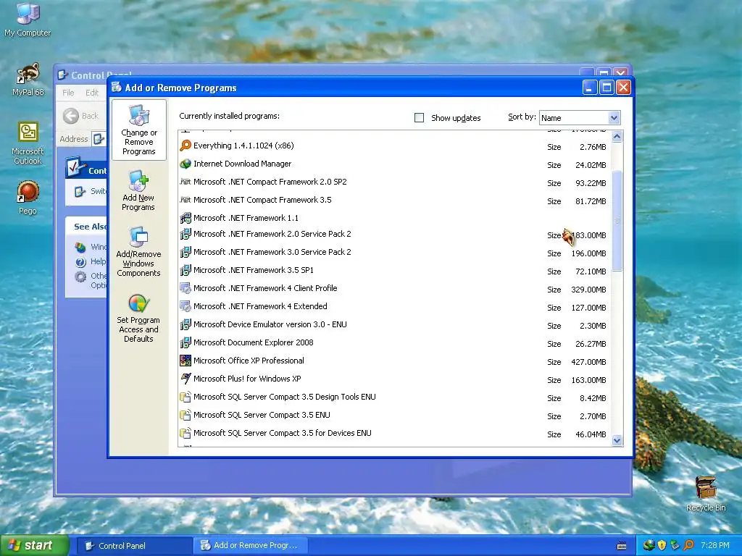Screen dimensions: 742x556
Task: Click Add or Remove Programs taskbar button
Action: [251, 546]
